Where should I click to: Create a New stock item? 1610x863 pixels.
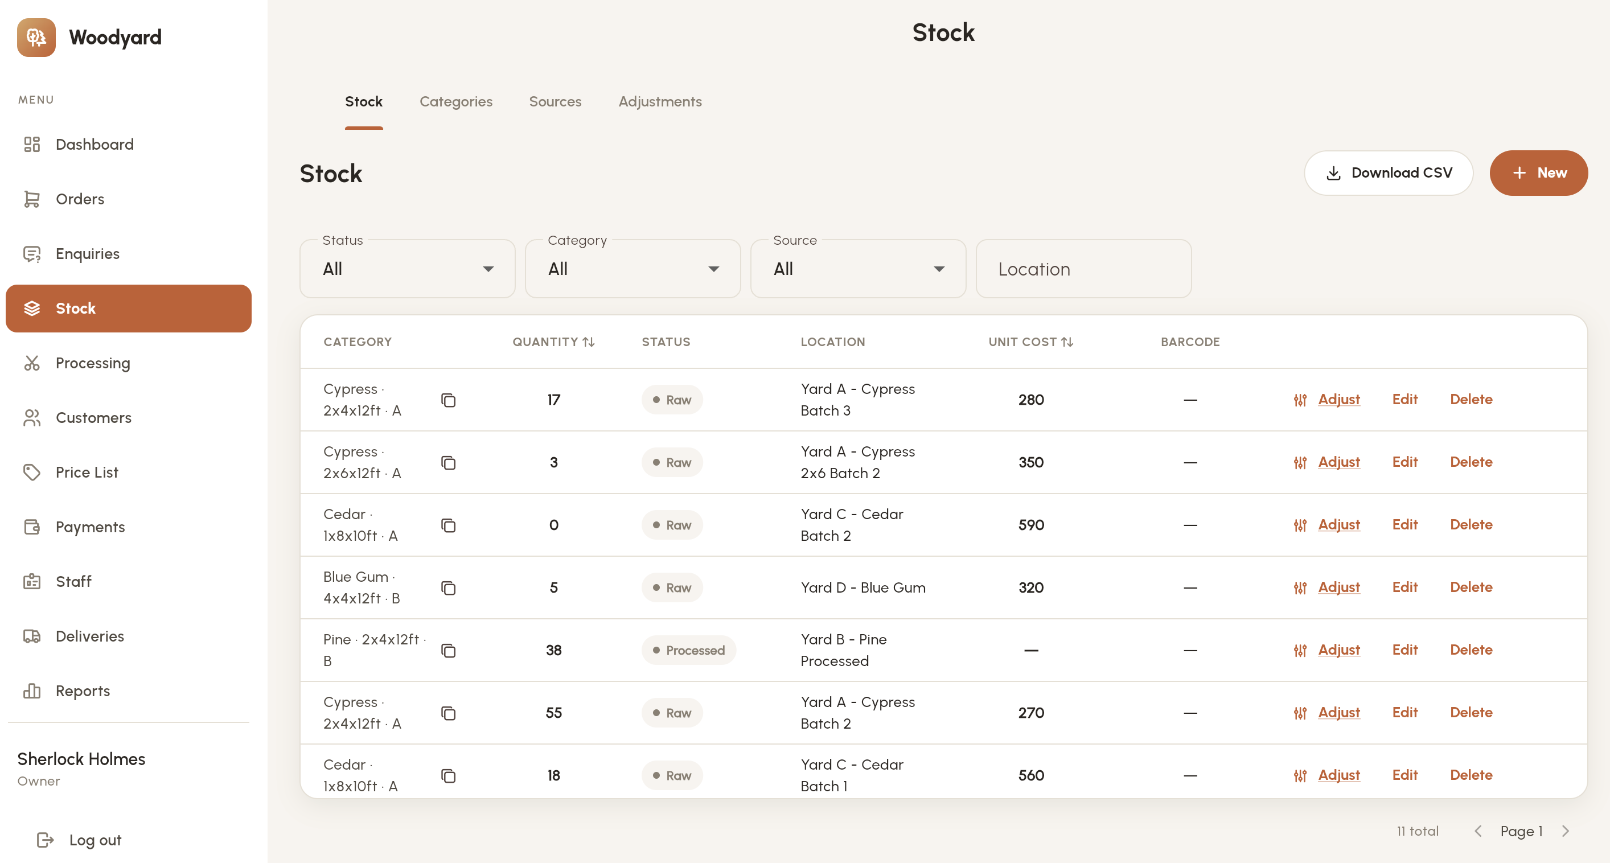click(1538, 173)
